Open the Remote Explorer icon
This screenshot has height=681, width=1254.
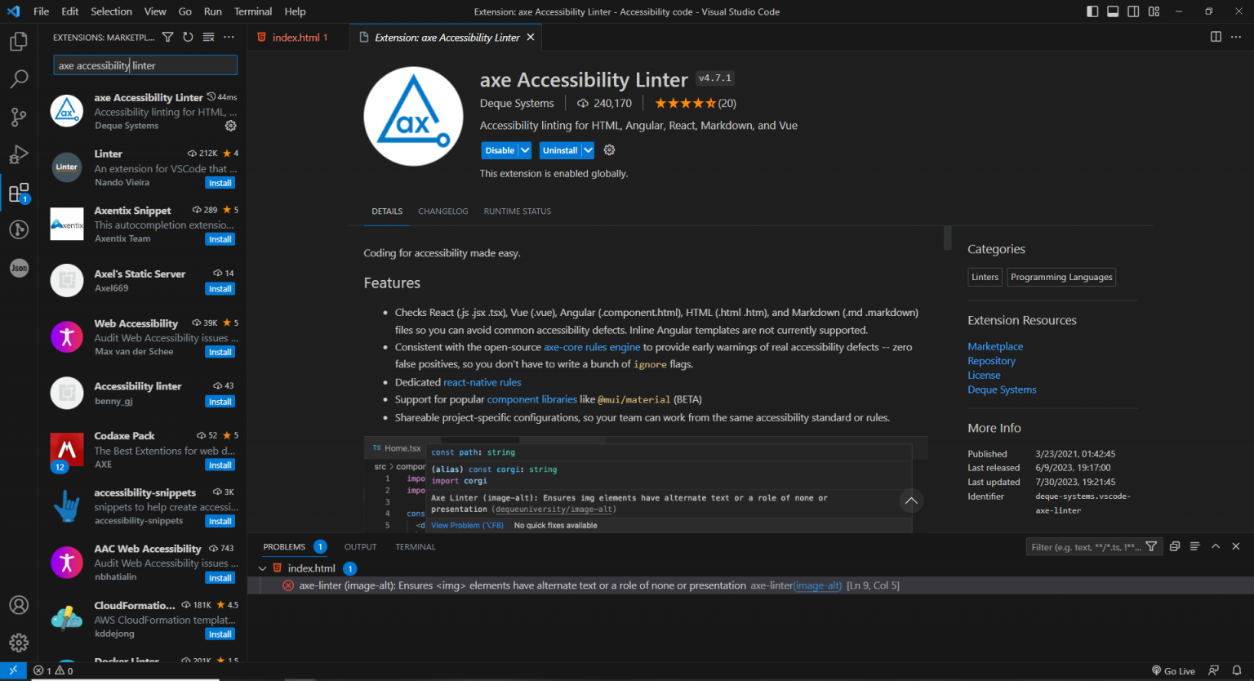18,229
